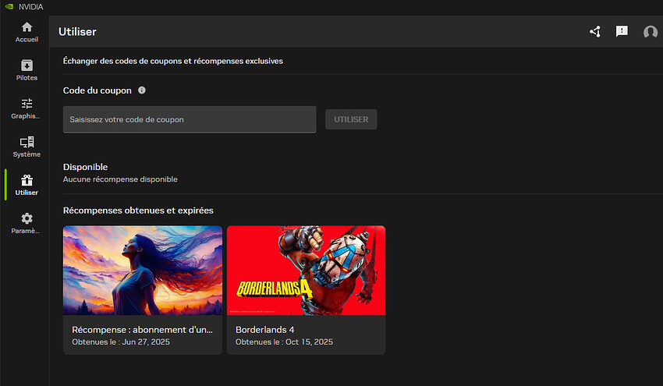Click the 'Code du coupon' label
Screen dimensions: 663x386
97,90
